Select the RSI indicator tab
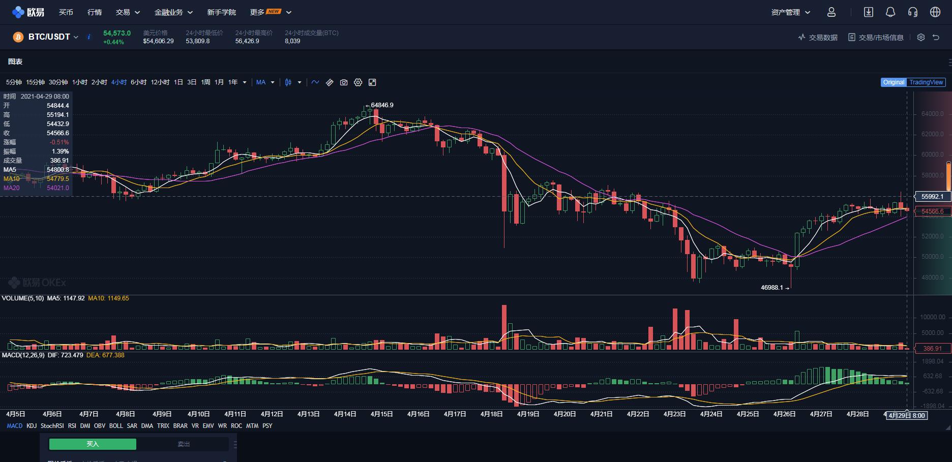This screenshot has width=952, height=462. point(72,426)
